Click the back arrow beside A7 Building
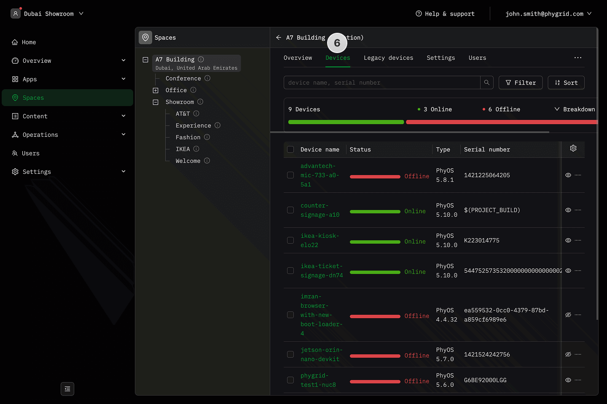The width and height of the screenshot is (607, 404). (x=279, y=37)
